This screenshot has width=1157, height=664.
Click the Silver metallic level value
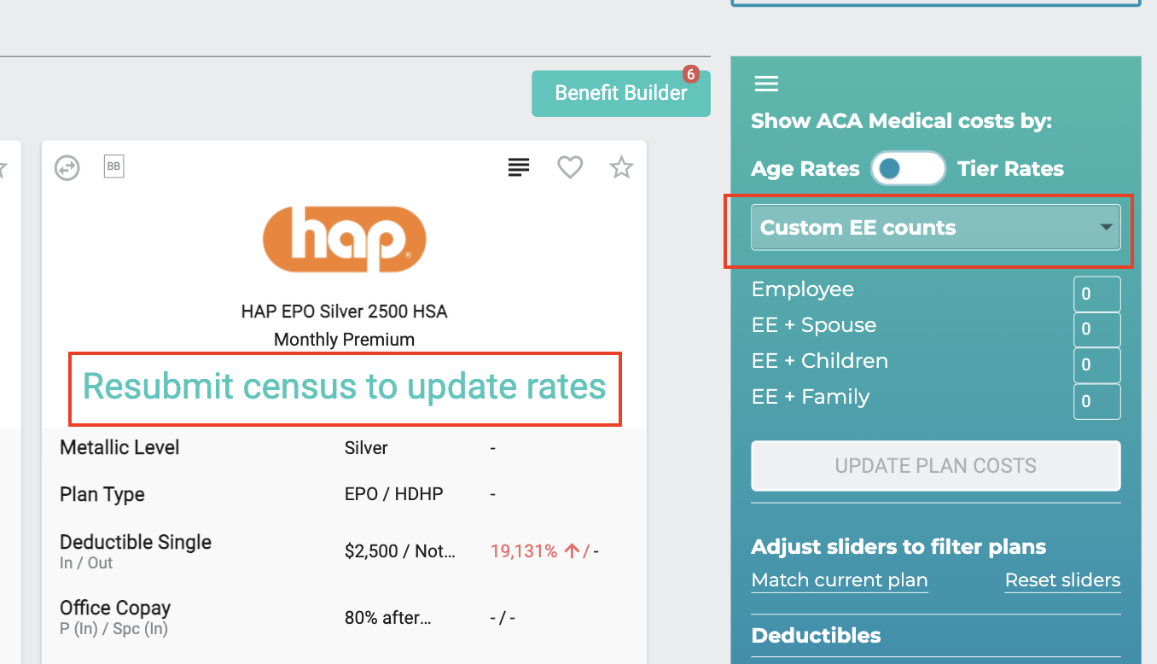366,447
